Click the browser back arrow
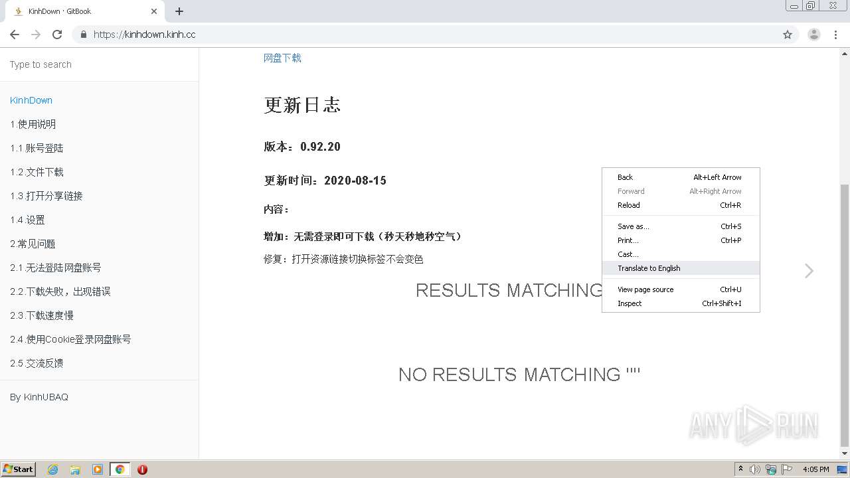This screenshot has width=850, height=478. tap(15, 35)
